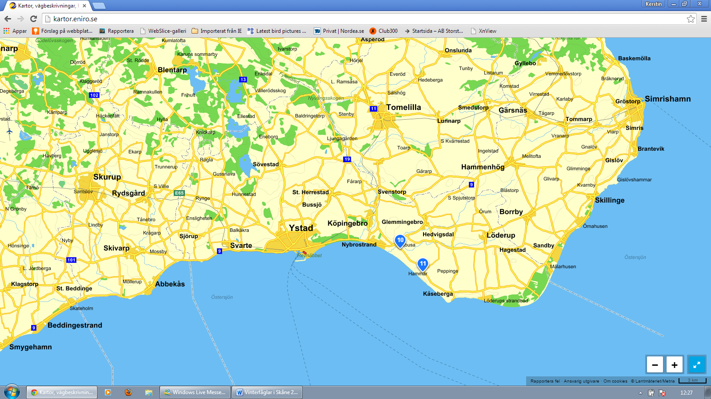Switch to Chrome Kartor taskbar button
This screenshot has width=711, height=399.
pos(62,392)
